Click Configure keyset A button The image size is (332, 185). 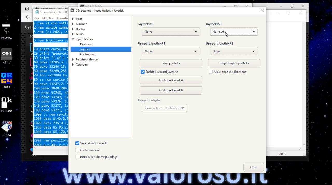(171, 80)
